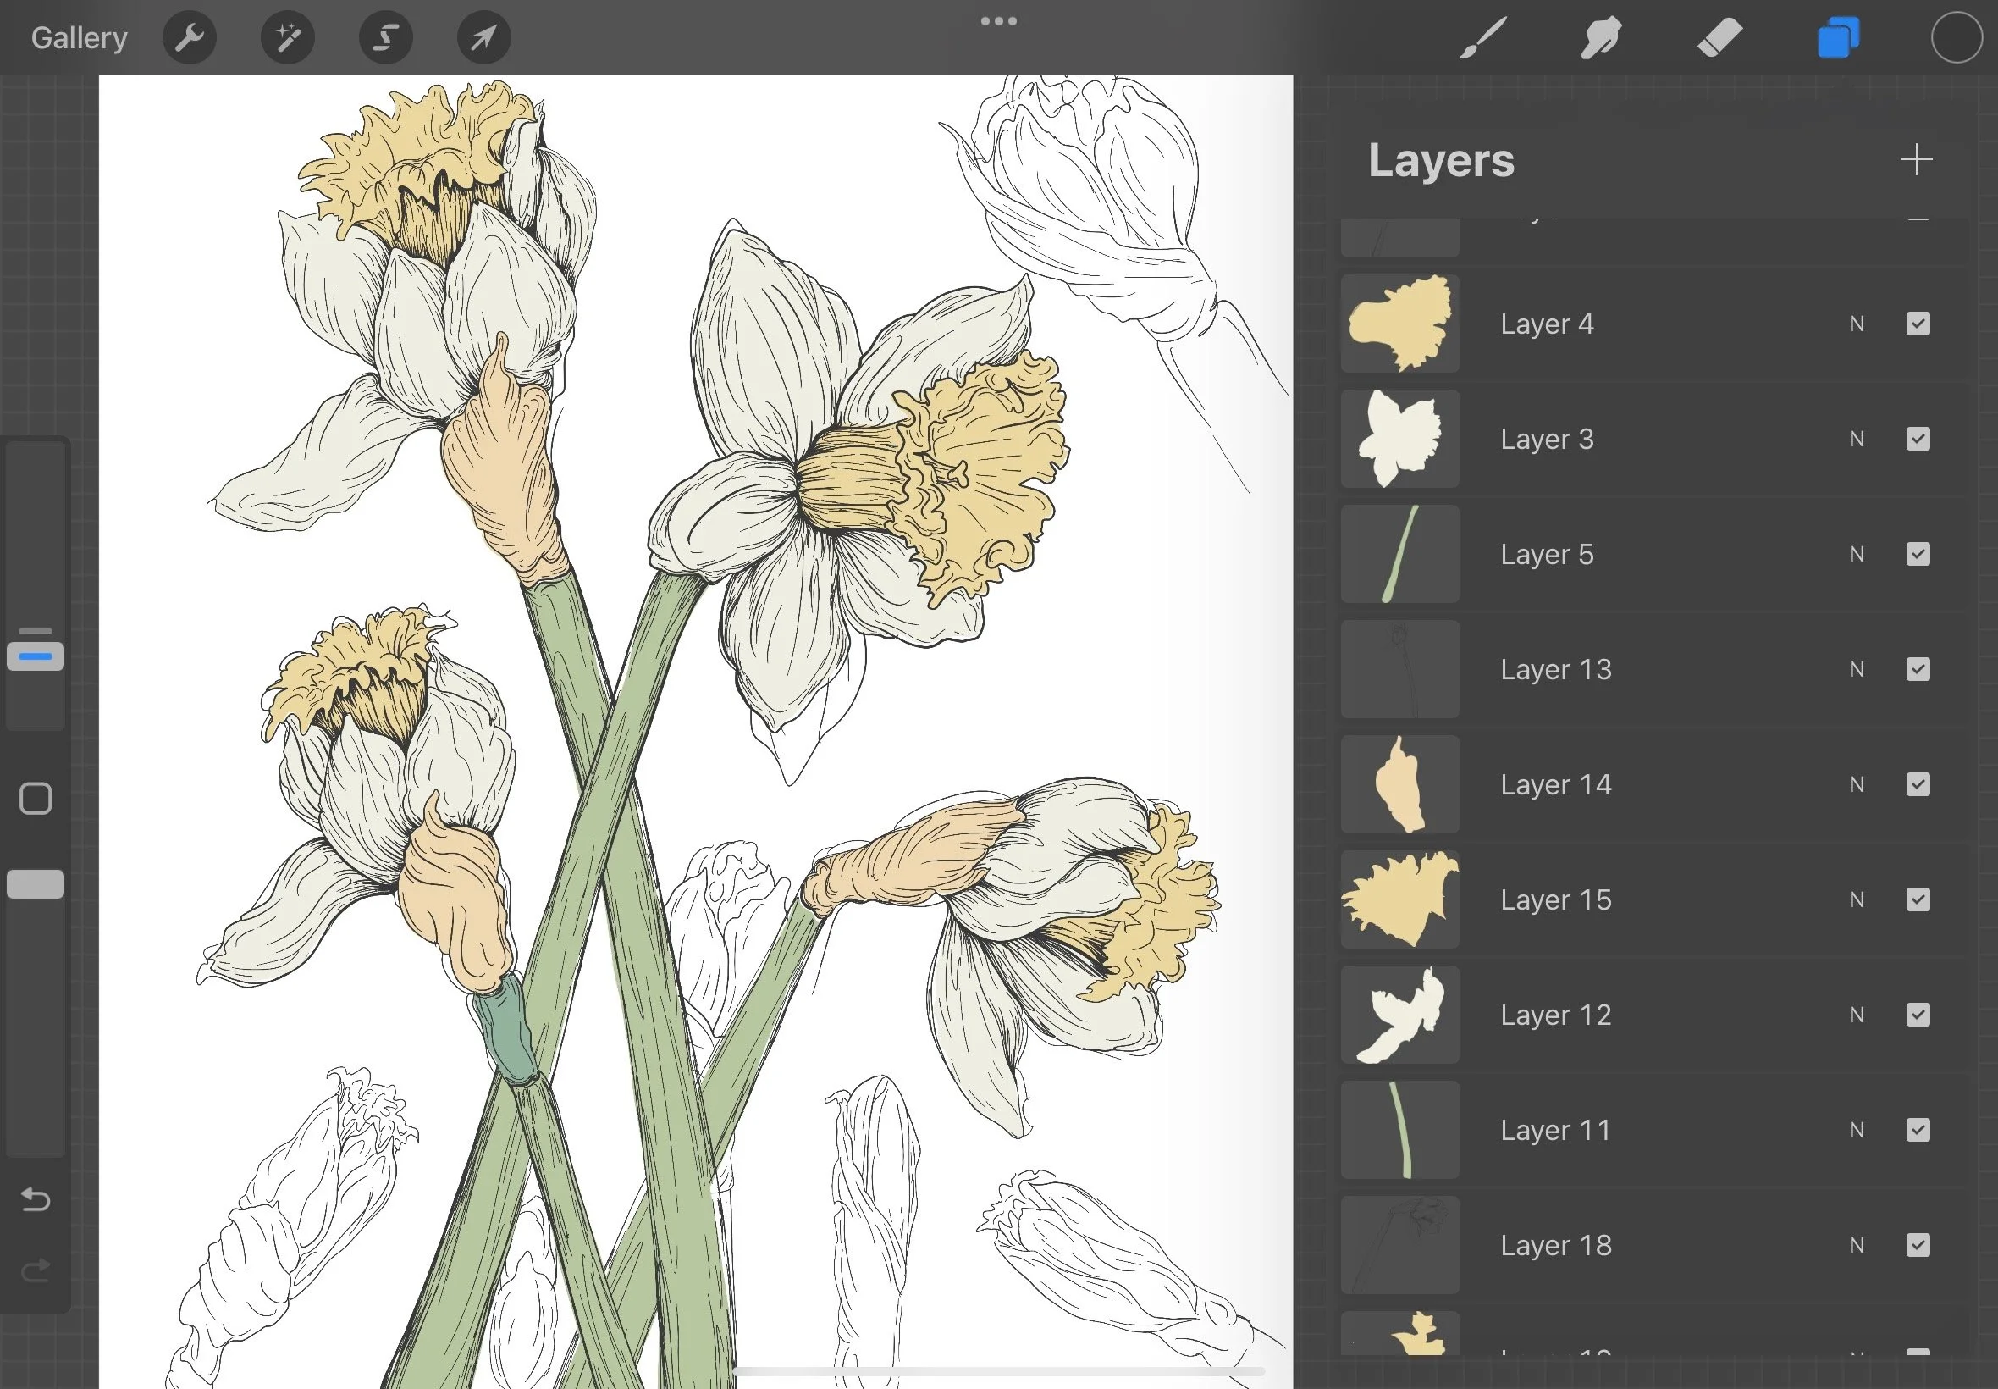1998x1389 pixels.
Task: Uncheck visibility for Layer 13
Action: (1918, 669)
